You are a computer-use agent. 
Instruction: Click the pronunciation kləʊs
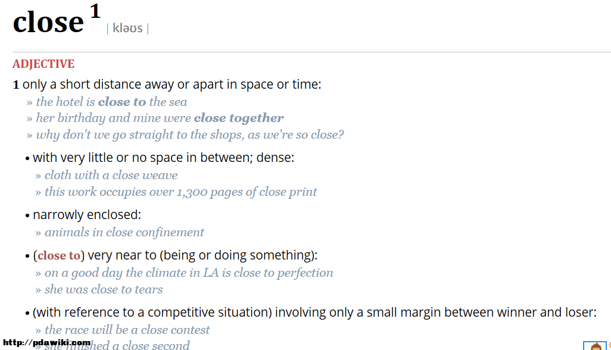(128, 28)
